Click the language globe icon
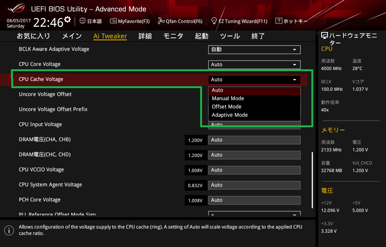 click(x=83, y=21)
